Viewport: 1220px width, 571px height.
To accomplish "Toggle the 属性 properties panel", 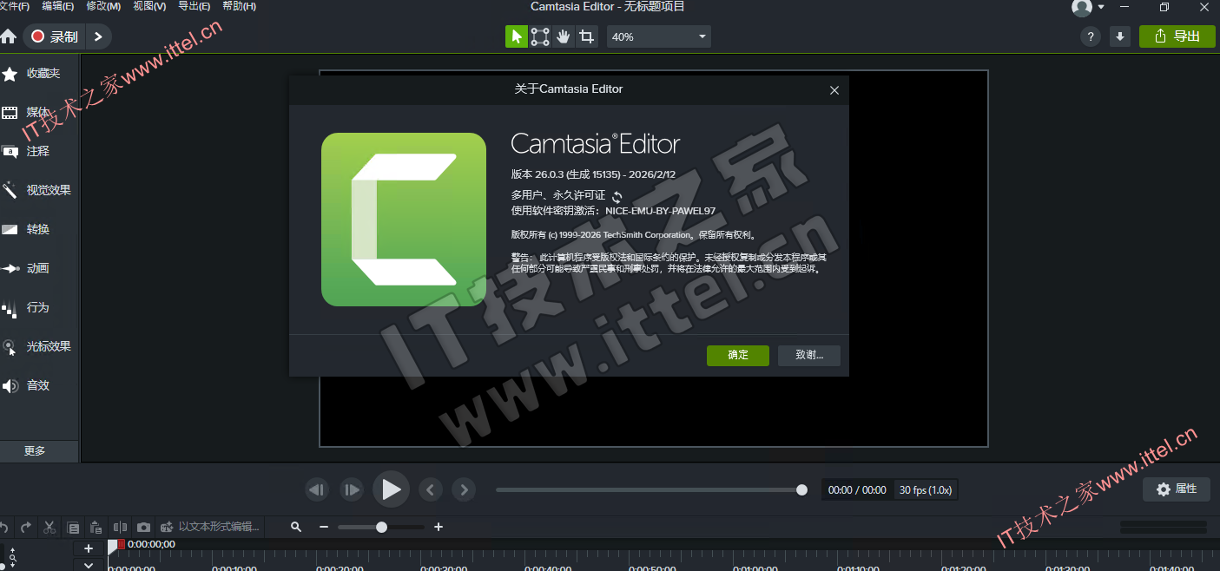I will coord(1176,489).
